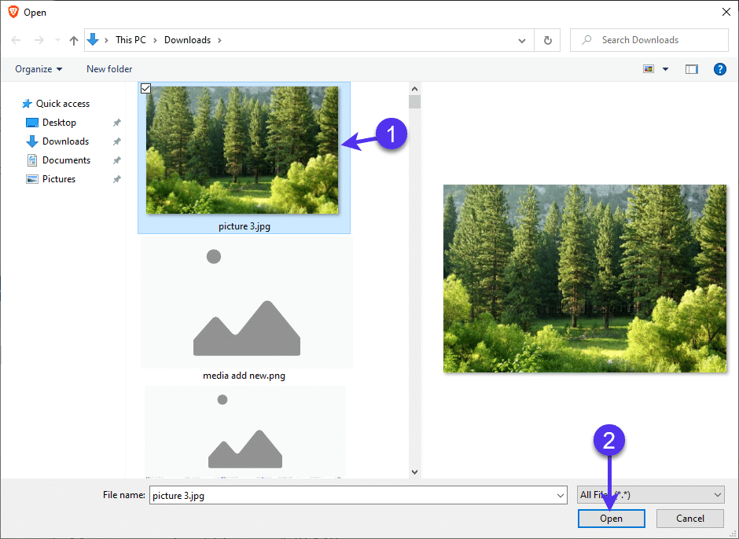Uncheck the picture 3.jpg checkbox
Screen dimensions: 739x539
click(145, 89)
